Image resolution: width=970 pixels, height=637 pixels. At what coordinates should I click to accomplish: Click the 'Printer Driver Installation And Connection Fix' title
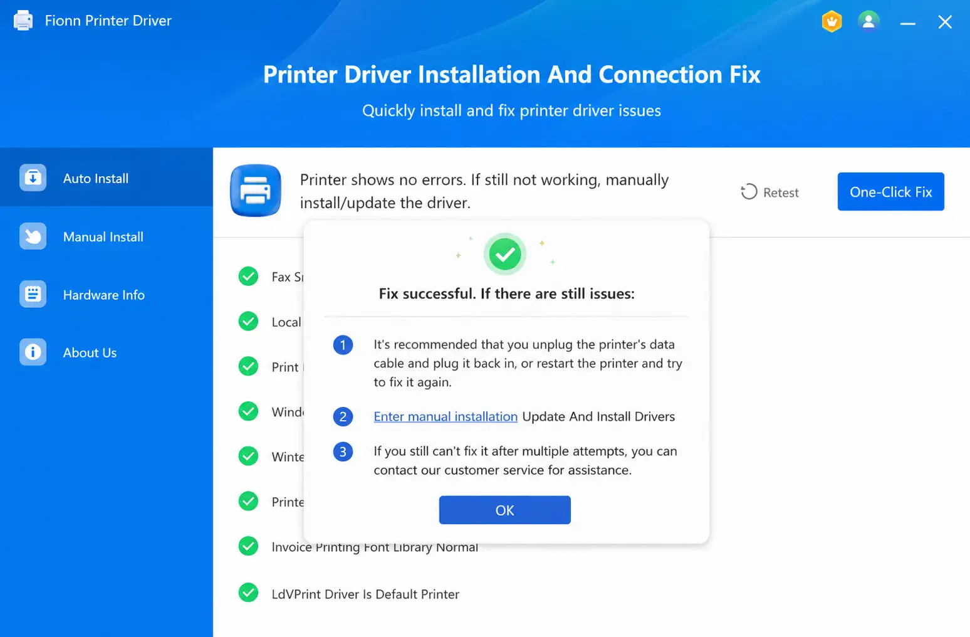click(x=511, y=75)
